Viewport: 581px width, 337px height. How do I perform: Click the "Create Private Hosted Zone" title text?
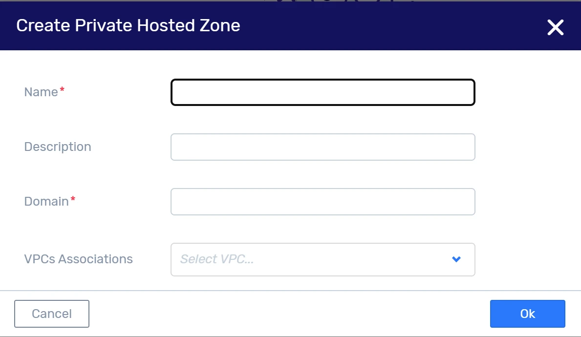[x=128, y=25]
